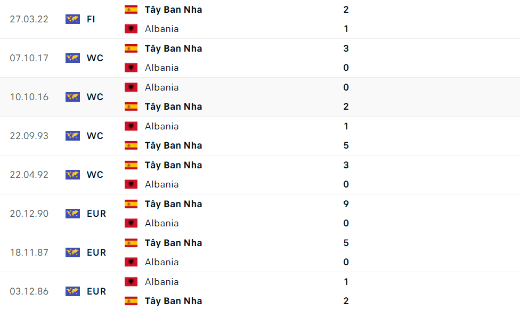Viewport: 520px width, 310px height.
Task: Click the Albania flag in the 20.12.90 match
Action: tap(131, 223)
